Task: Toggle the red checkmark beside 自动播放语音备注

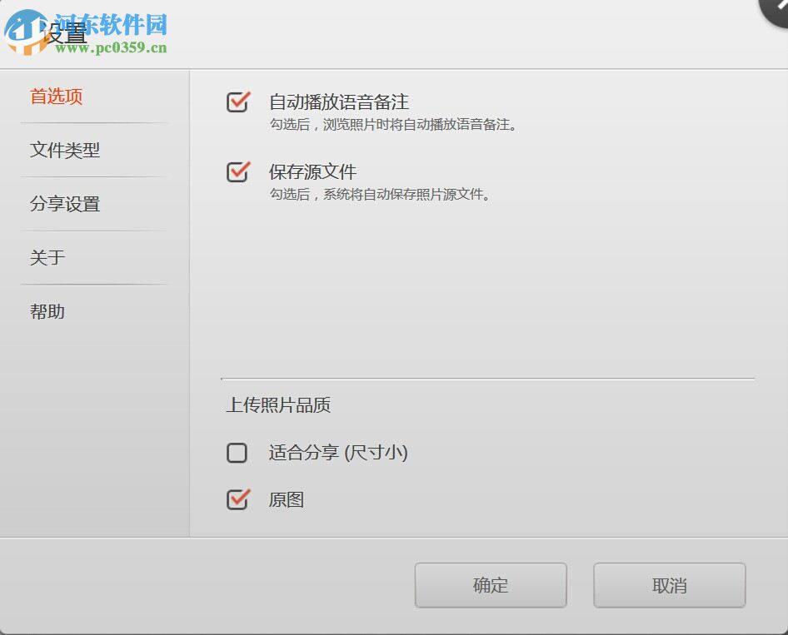Action: tap(238, 102)
